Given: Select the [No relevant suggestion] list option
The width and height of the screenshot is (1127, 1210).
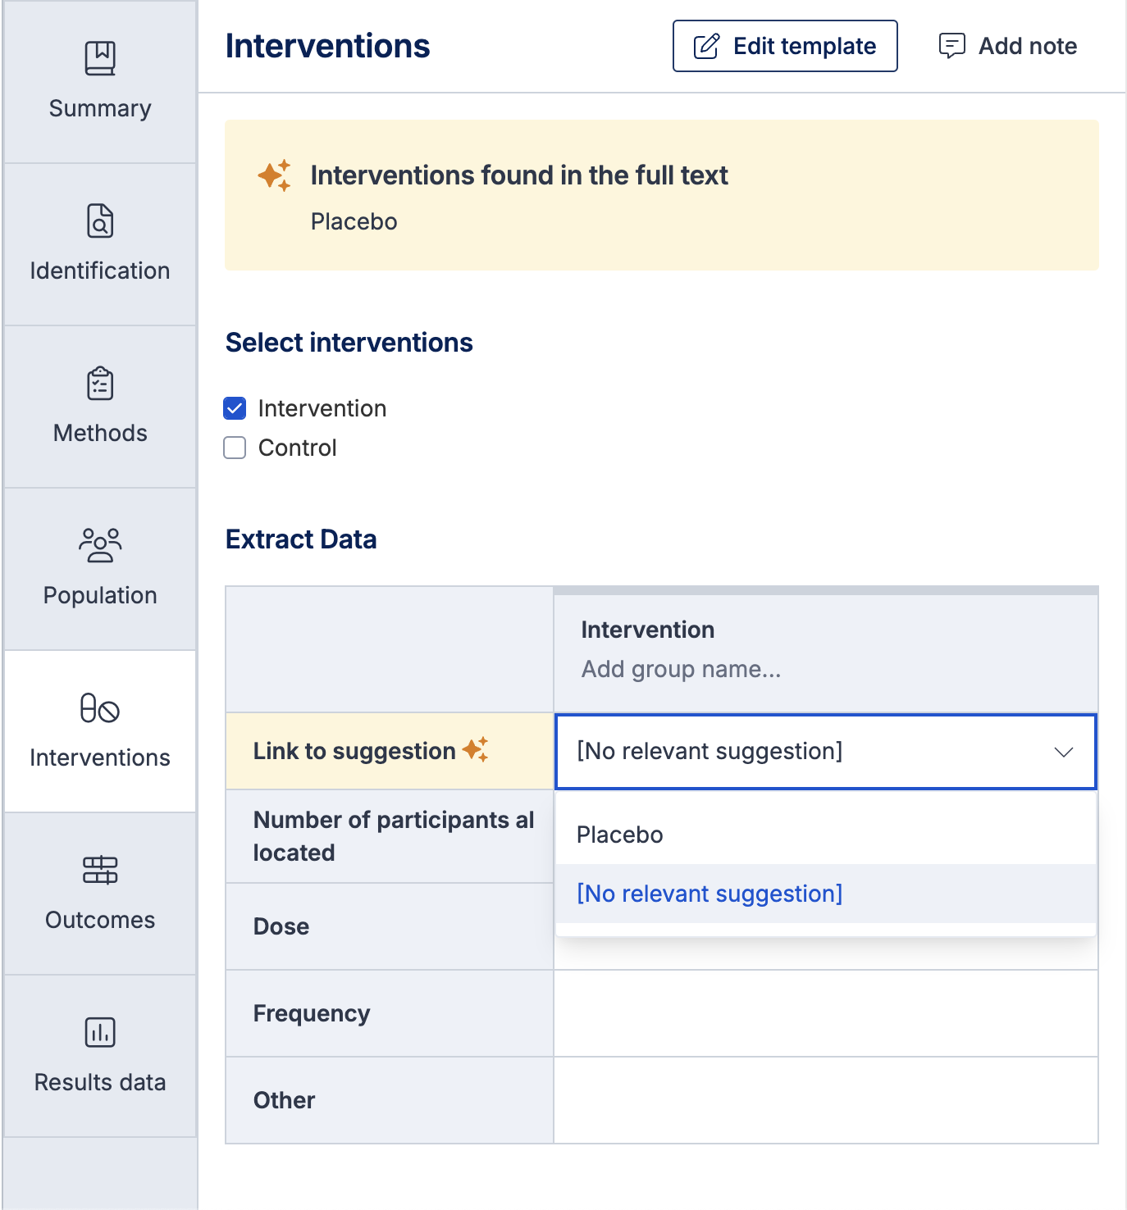Looking at the screenshot, I should tap(710, 894).
